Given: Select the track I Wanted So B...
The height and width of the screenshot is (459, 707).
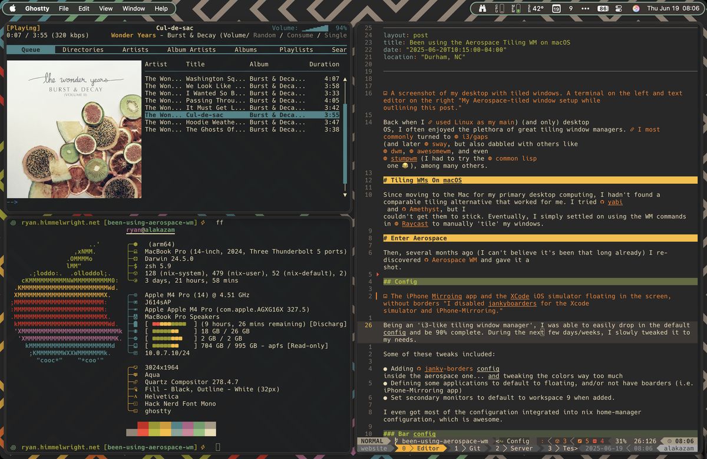Looking at the screenshot, I should [x=242, y=93].
